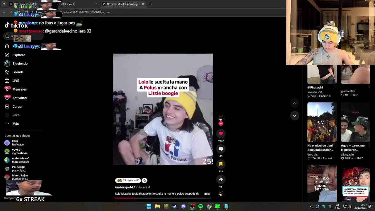Open the ESP LAA language switcher

337,206
